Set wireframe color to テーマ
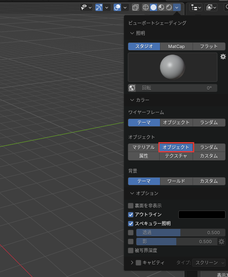This screenshot has height=277, width=228. [x=144, y=123]
